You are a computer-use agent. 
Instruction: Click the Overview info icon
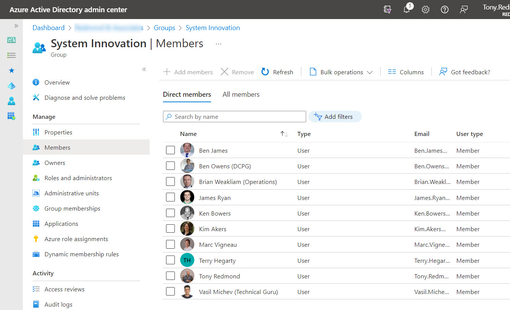(36, 82)
